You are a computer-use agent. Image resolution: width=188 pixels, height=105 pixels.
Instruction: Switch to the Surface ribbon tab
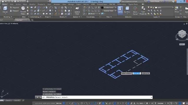(x=18, y=4)
